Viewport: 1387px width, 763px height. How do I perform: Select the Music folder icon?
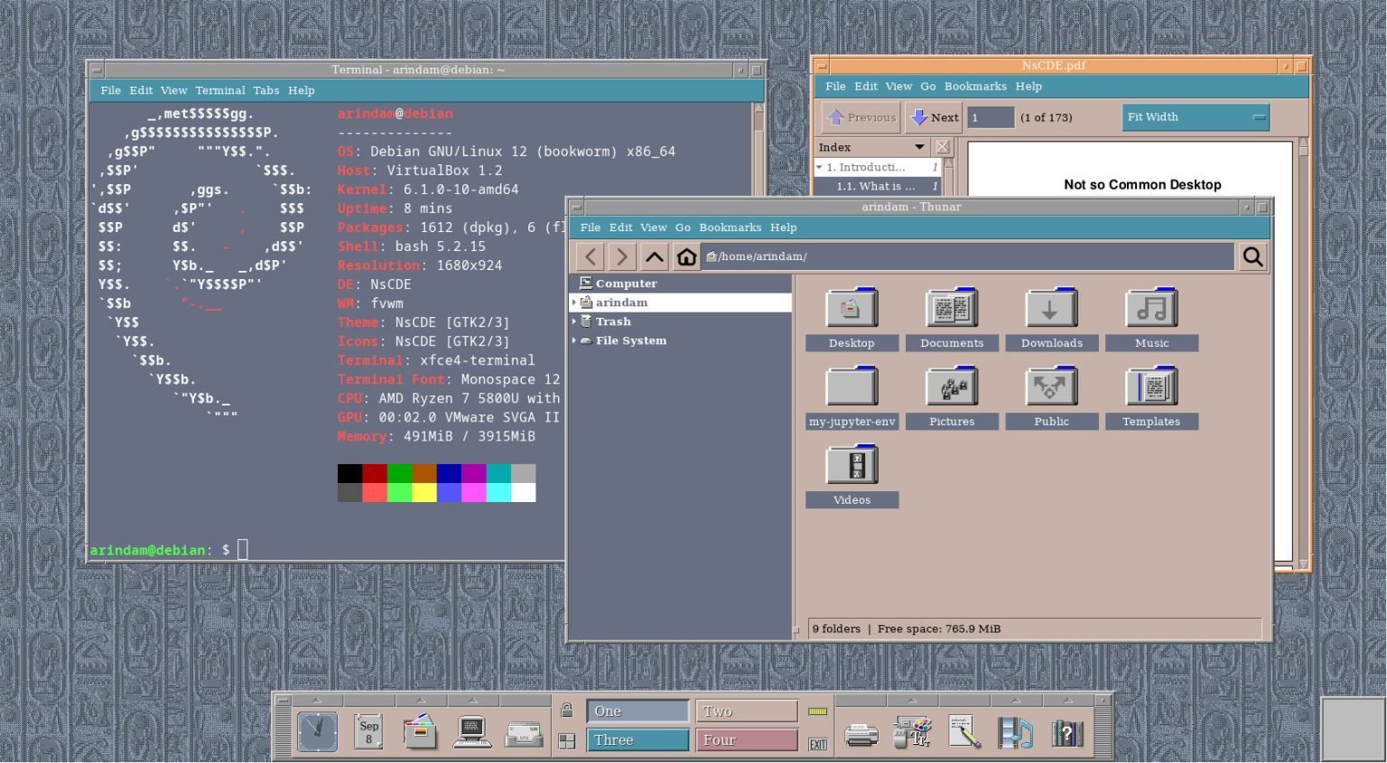coord(1151,308)
